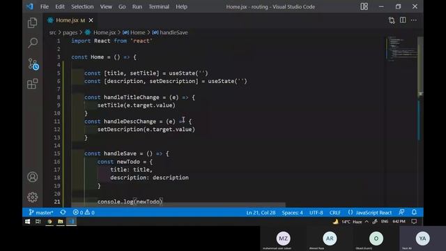446x251 pixels.
Task: Click the handleDescChange identifier
Action: (130, 121)
